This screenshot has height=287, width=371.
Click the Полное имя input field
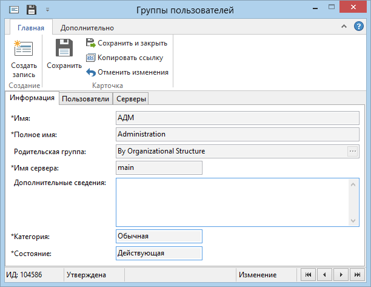click(238, 135)
